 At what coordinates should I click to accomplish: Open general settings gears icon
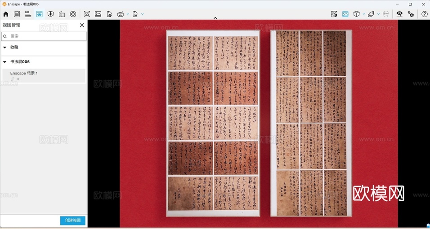tap(411, 14)
